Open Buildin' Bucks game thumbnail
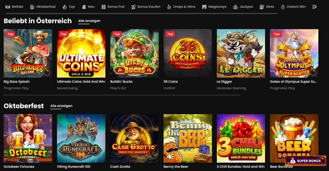 (x=134, y=54)
